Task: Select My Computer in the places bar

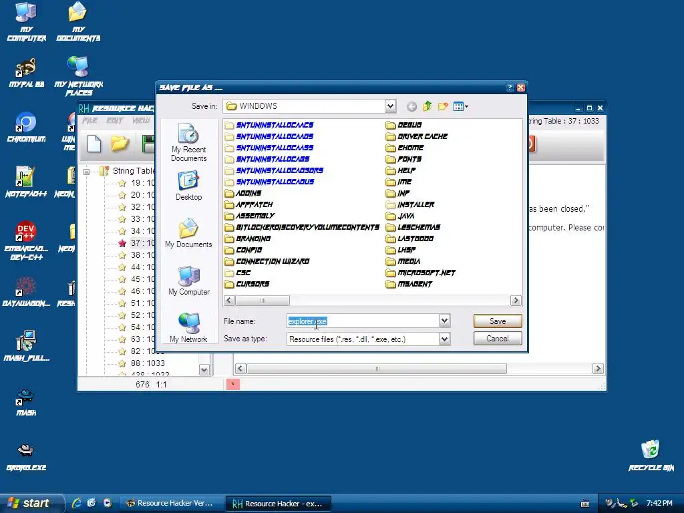Action: click(189, 281)
